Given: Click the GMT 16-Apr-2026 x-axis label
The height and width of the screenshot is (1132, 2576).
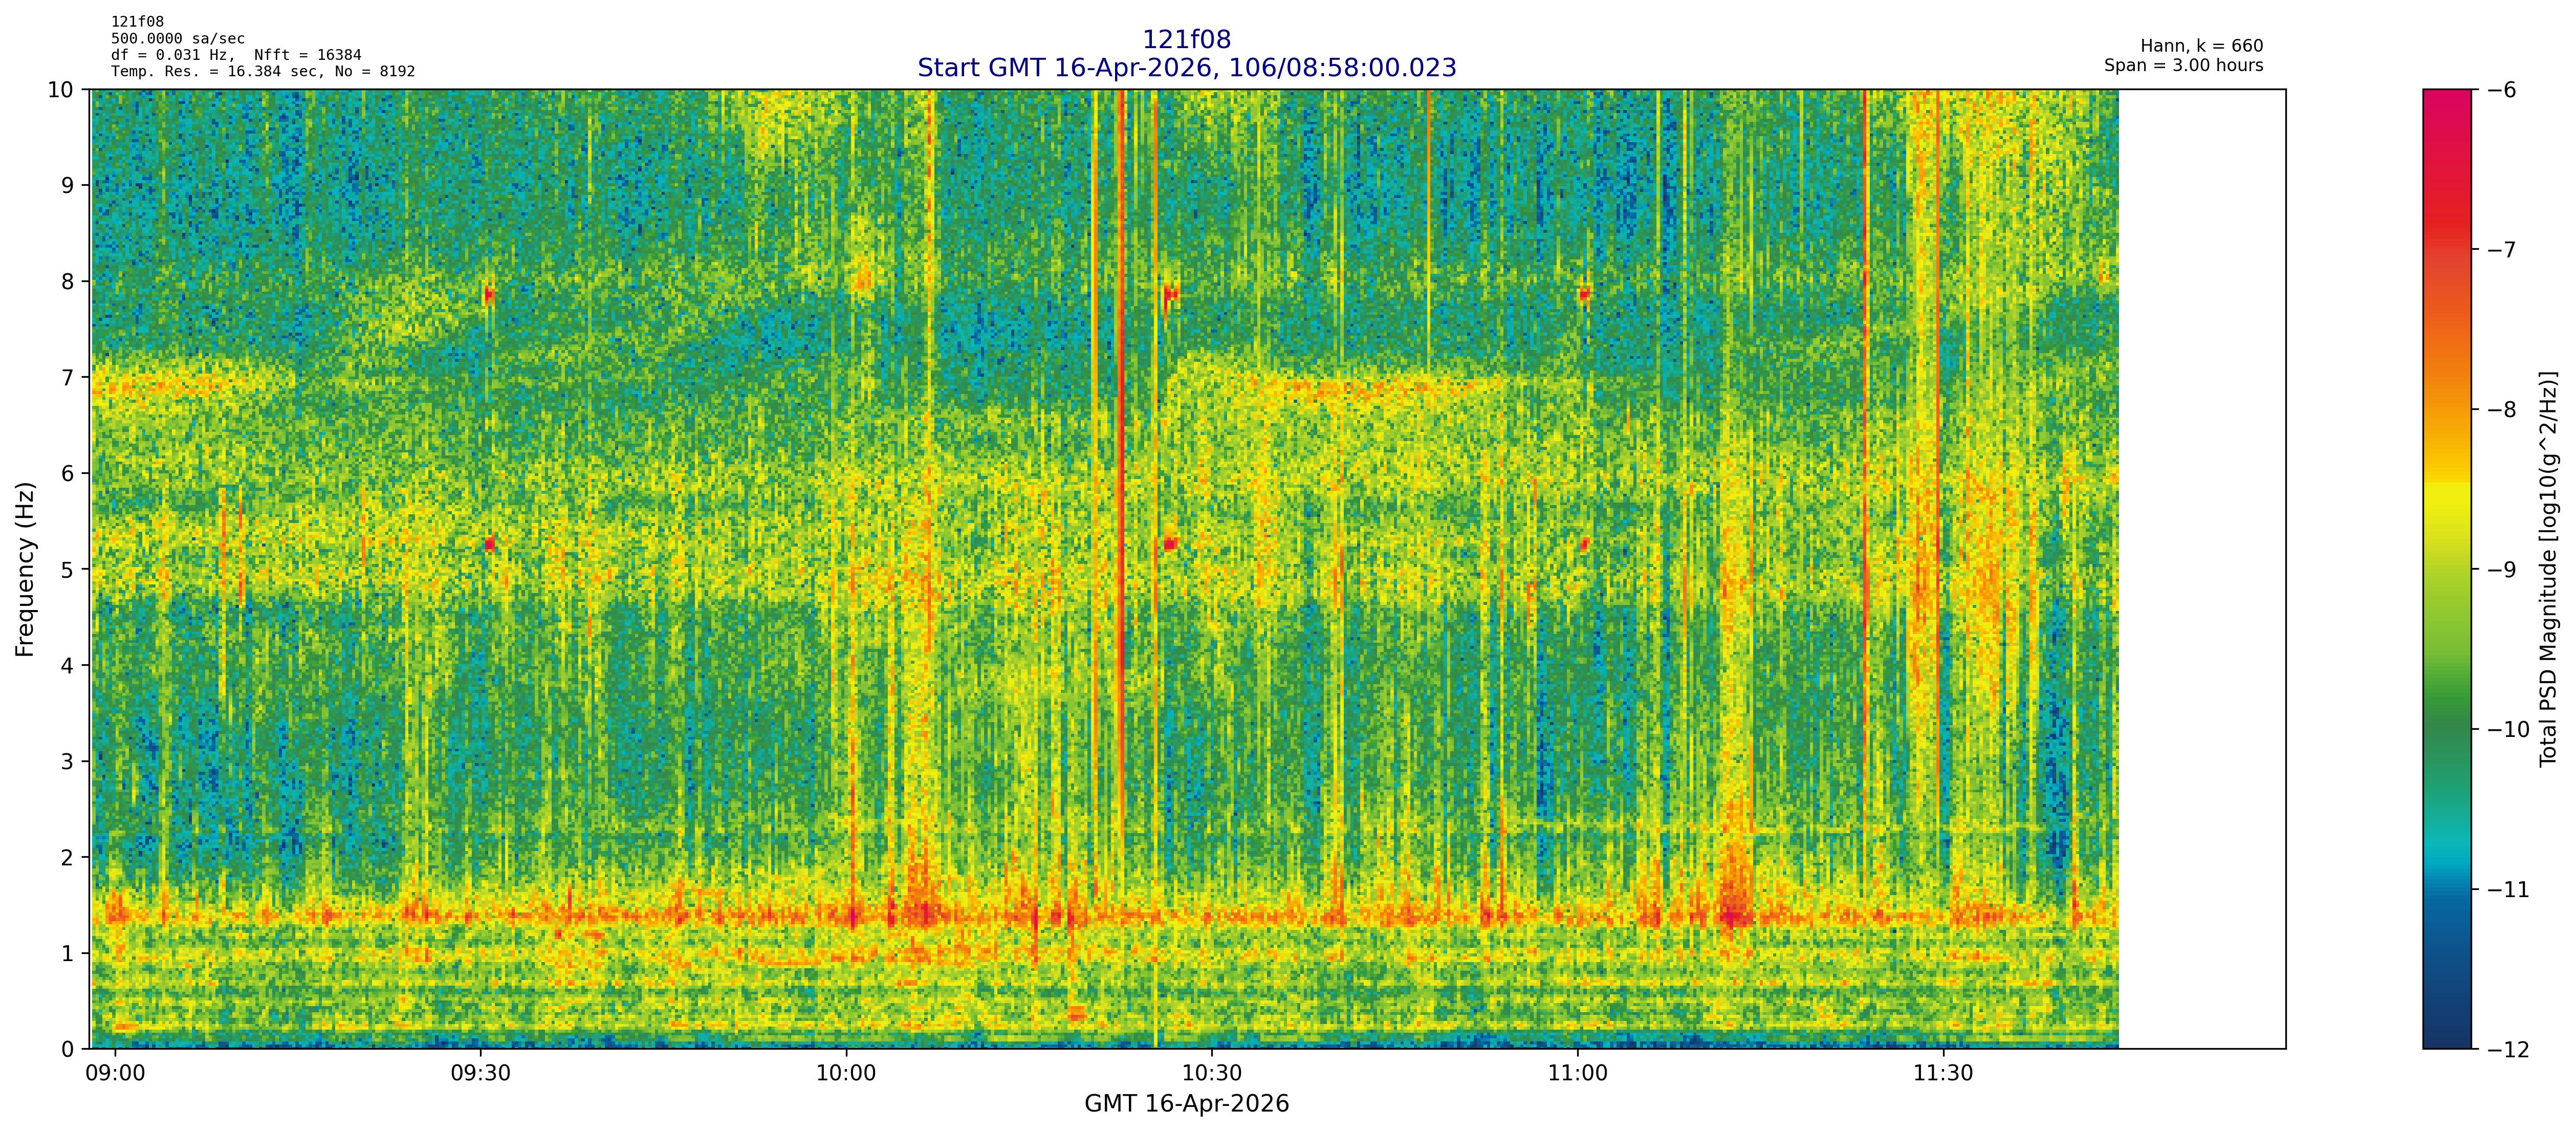Looking at the screenshot, I should (x=1186, y=1104).
